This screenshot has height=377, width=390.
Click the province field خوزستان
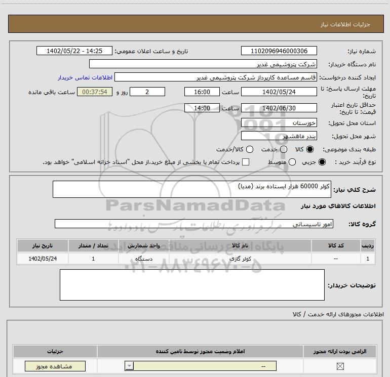pyautogui.click(x=279, y=123)
